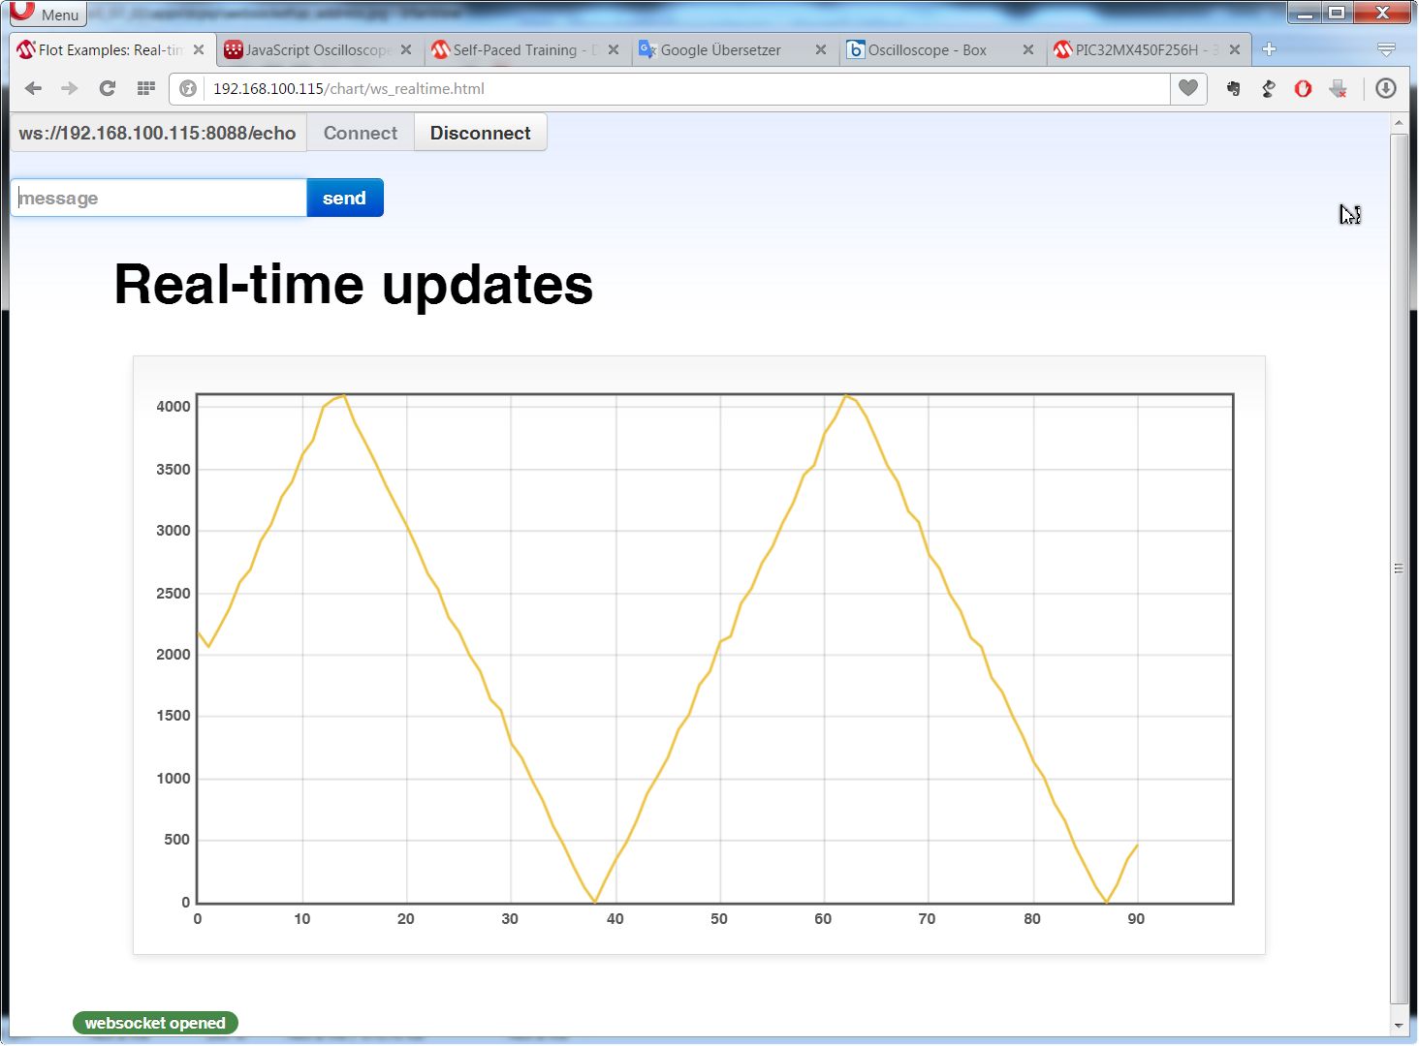Click the Evernote elephant extension icon
This screenshot has height=1046, width=1419.
pos(1233,88)
